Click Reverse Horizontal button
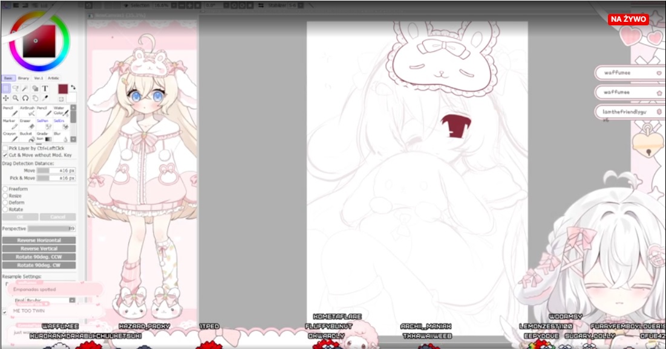The height and width of the screenshot is (349, 666). pyautogui.click(x=39, y=240)
